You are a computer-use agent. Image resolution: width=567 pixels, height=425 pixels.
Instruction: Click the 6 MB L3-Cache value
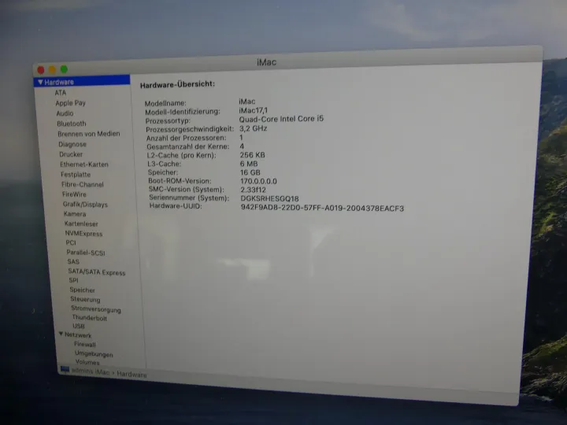point(249,164)
